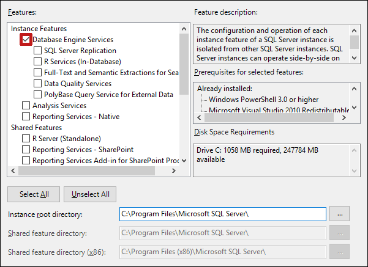The width and height of the screenshot is (368, 267).
Task: Check R Services (In-Database) option
Action: 38,62
